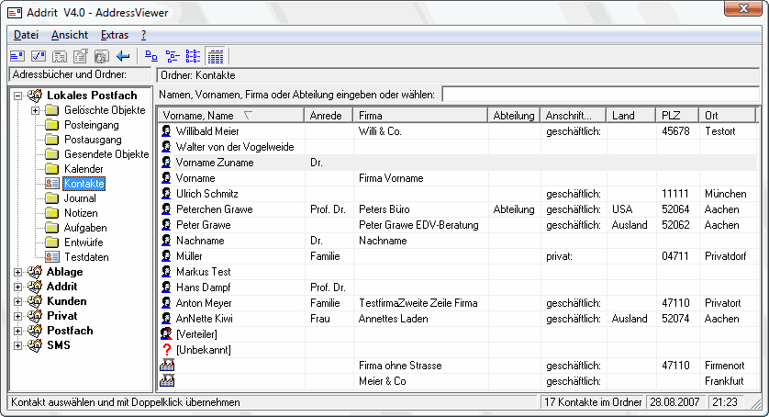Sort by Vorname, Name column header

pyautogui.click(x=231, y=116)
